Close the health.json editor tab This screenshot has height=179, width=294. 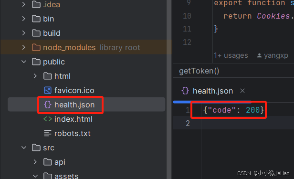pos(242,91)
